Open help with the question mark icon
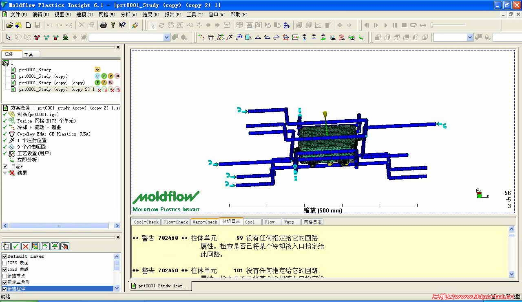The height and width of the screenshot is (302, 522). 113,25
